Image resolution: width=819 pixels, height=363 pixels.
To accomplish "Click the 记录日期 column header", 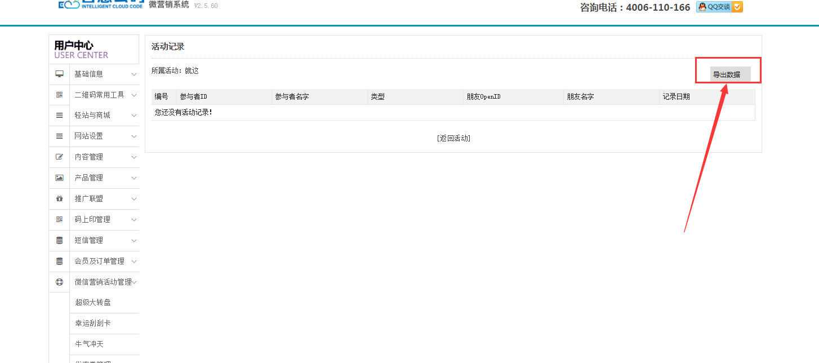I will tap(676, 97).
